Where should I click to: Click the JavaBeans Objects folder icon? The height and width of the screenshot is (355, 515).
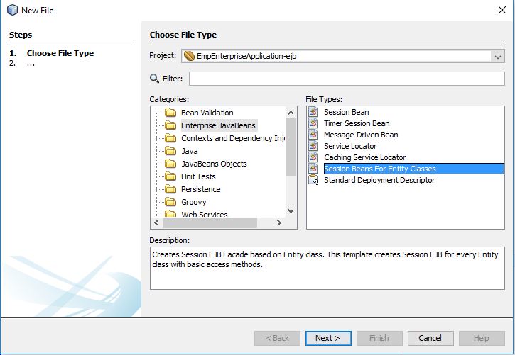coord(170,164)
